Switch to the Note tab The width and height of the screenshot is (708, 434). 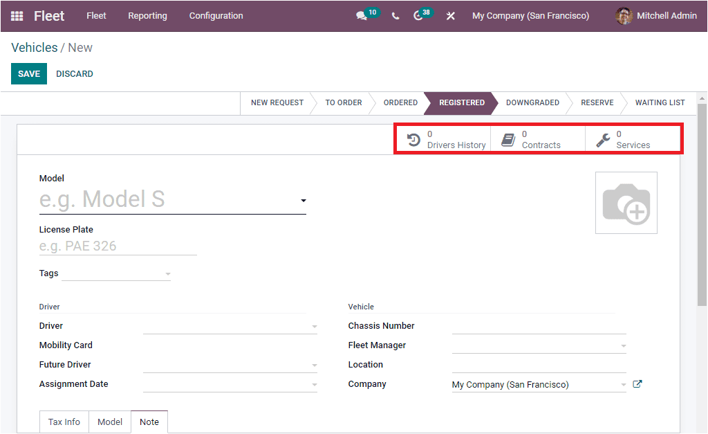(149, 421)
